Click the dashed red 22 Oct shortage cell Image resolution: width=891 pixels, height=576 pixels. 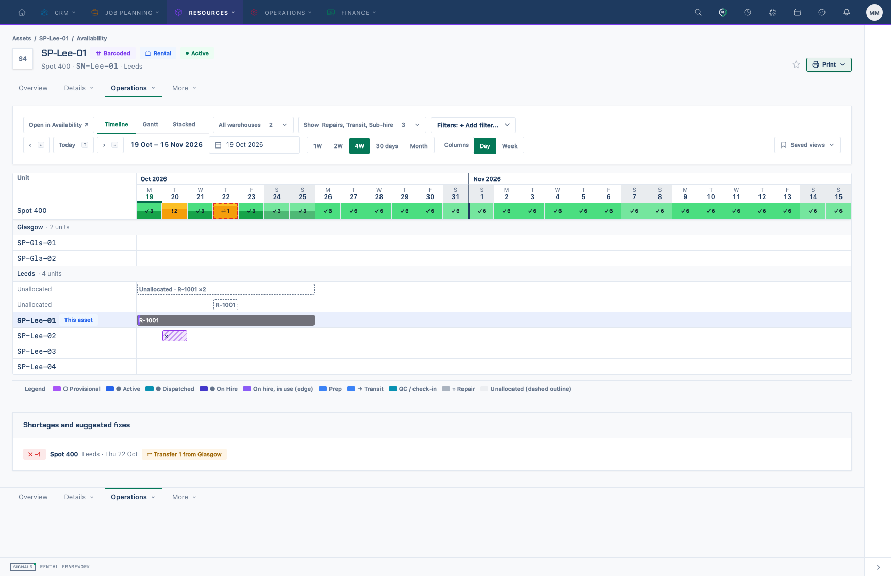point(226,211)
